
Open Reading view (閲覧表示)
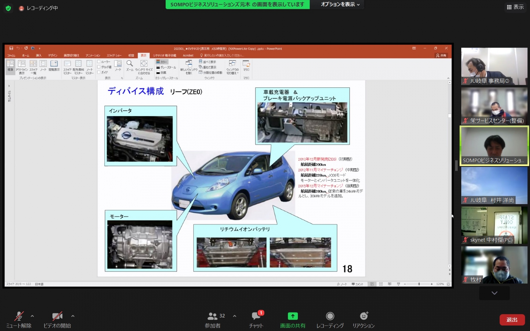point(54,66)
